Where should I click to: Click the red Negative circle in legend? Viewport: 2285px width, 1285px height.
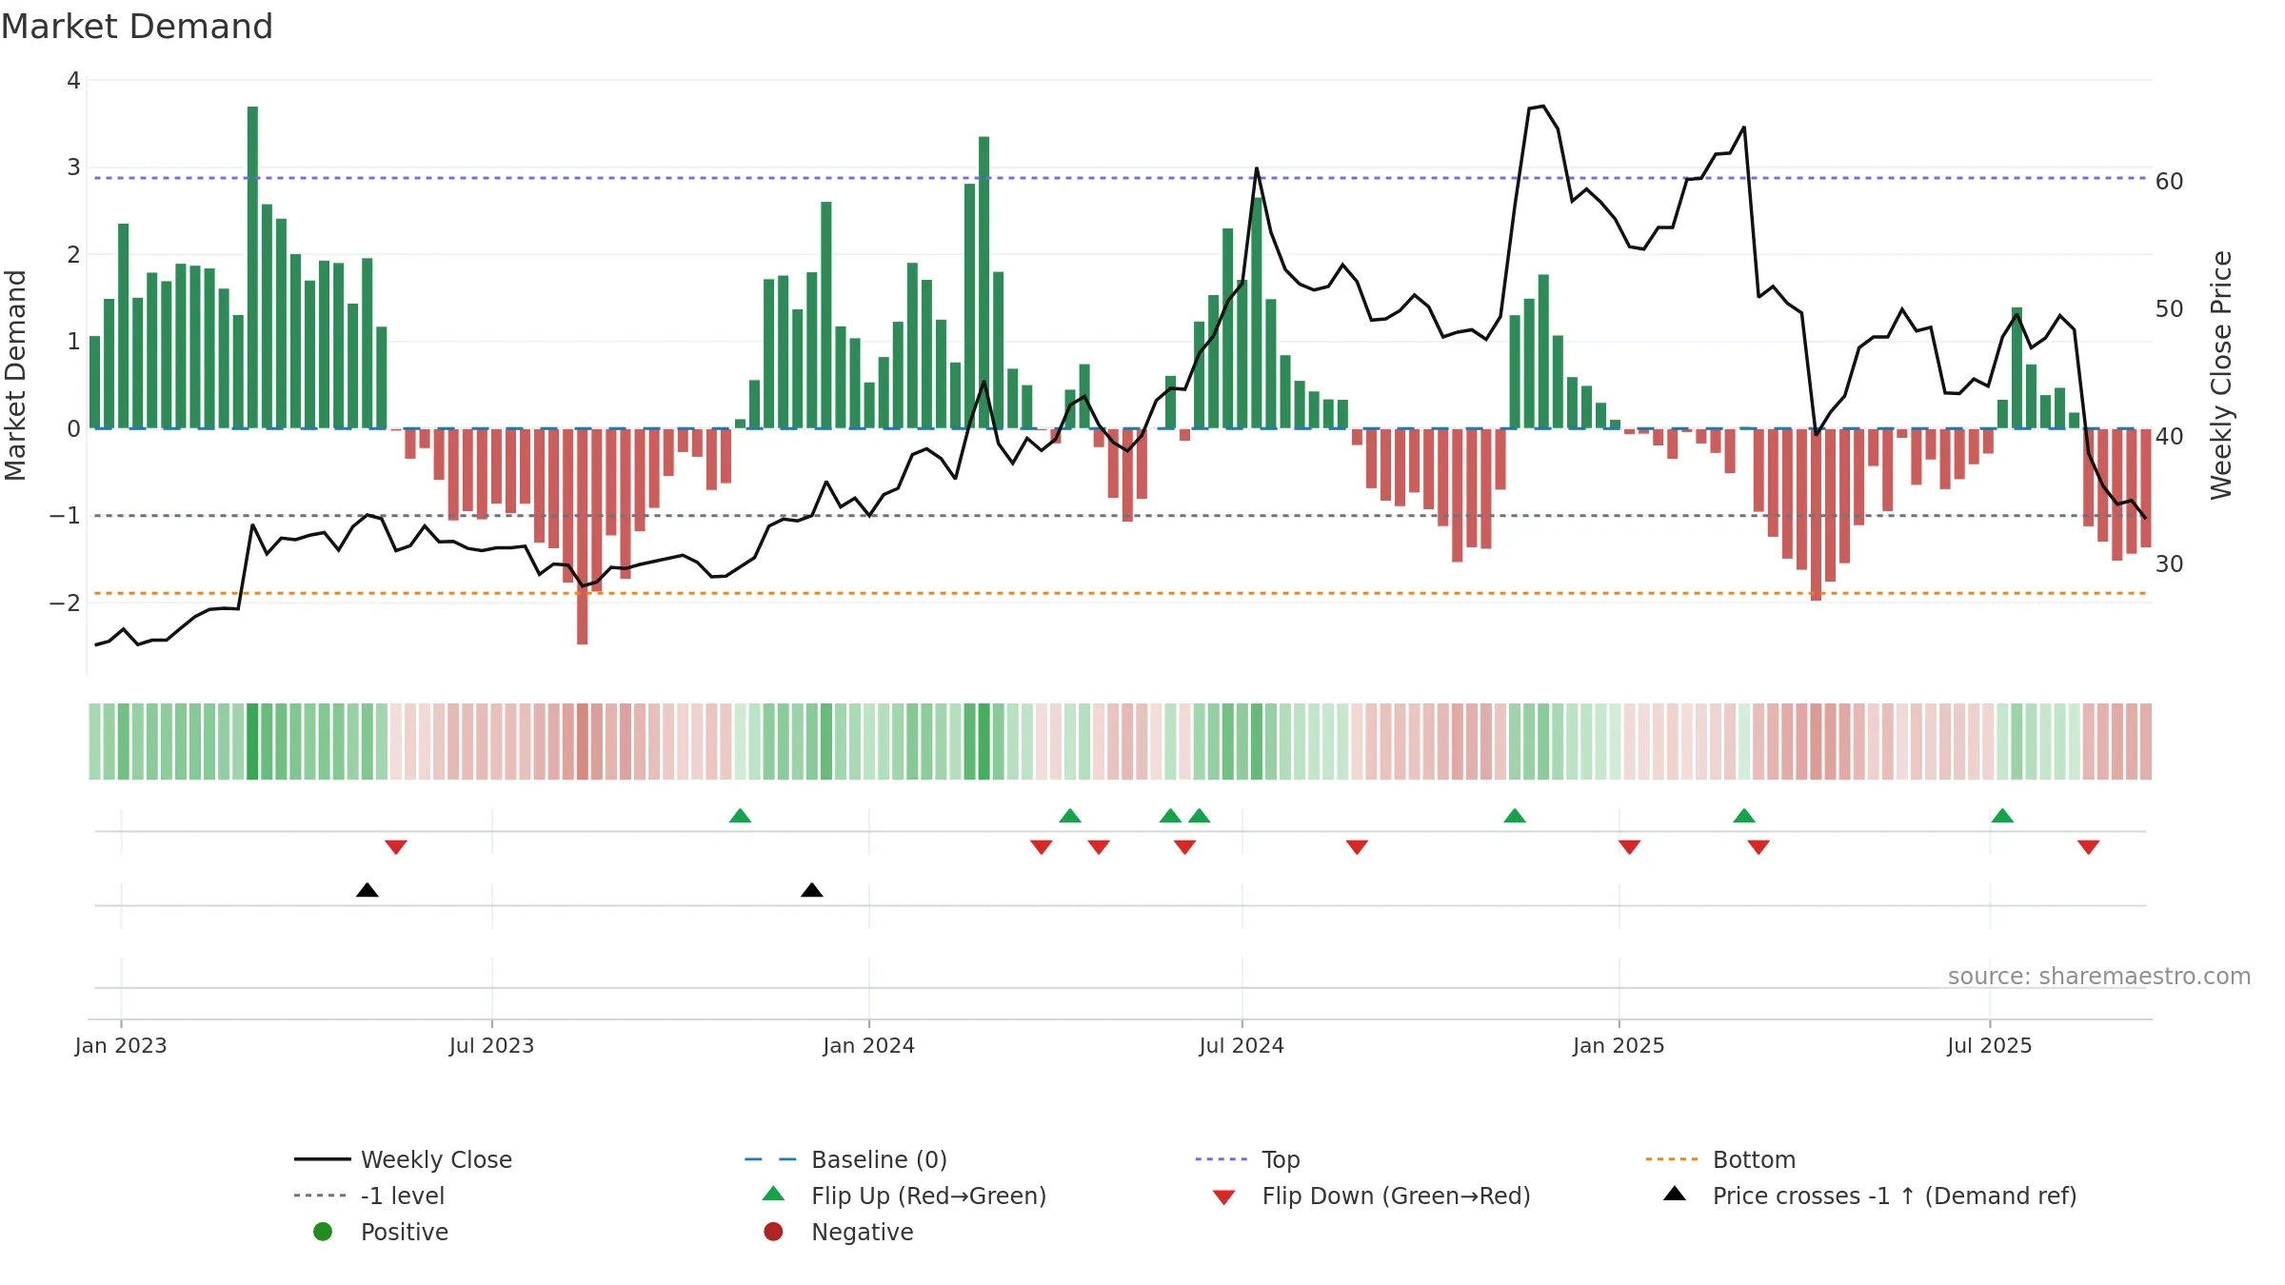pos(773,1232)
